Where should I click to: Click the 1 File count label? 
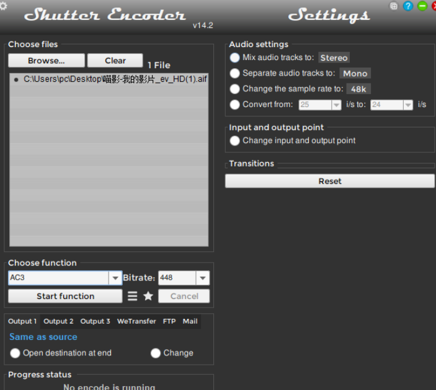pyautogui.click(x=159, y=65)
